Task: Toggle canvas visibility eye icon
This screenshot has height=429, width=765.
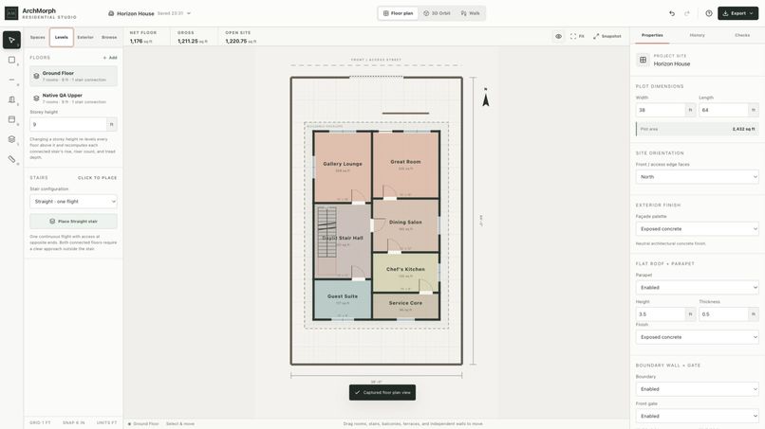Action: coord(558,36)
